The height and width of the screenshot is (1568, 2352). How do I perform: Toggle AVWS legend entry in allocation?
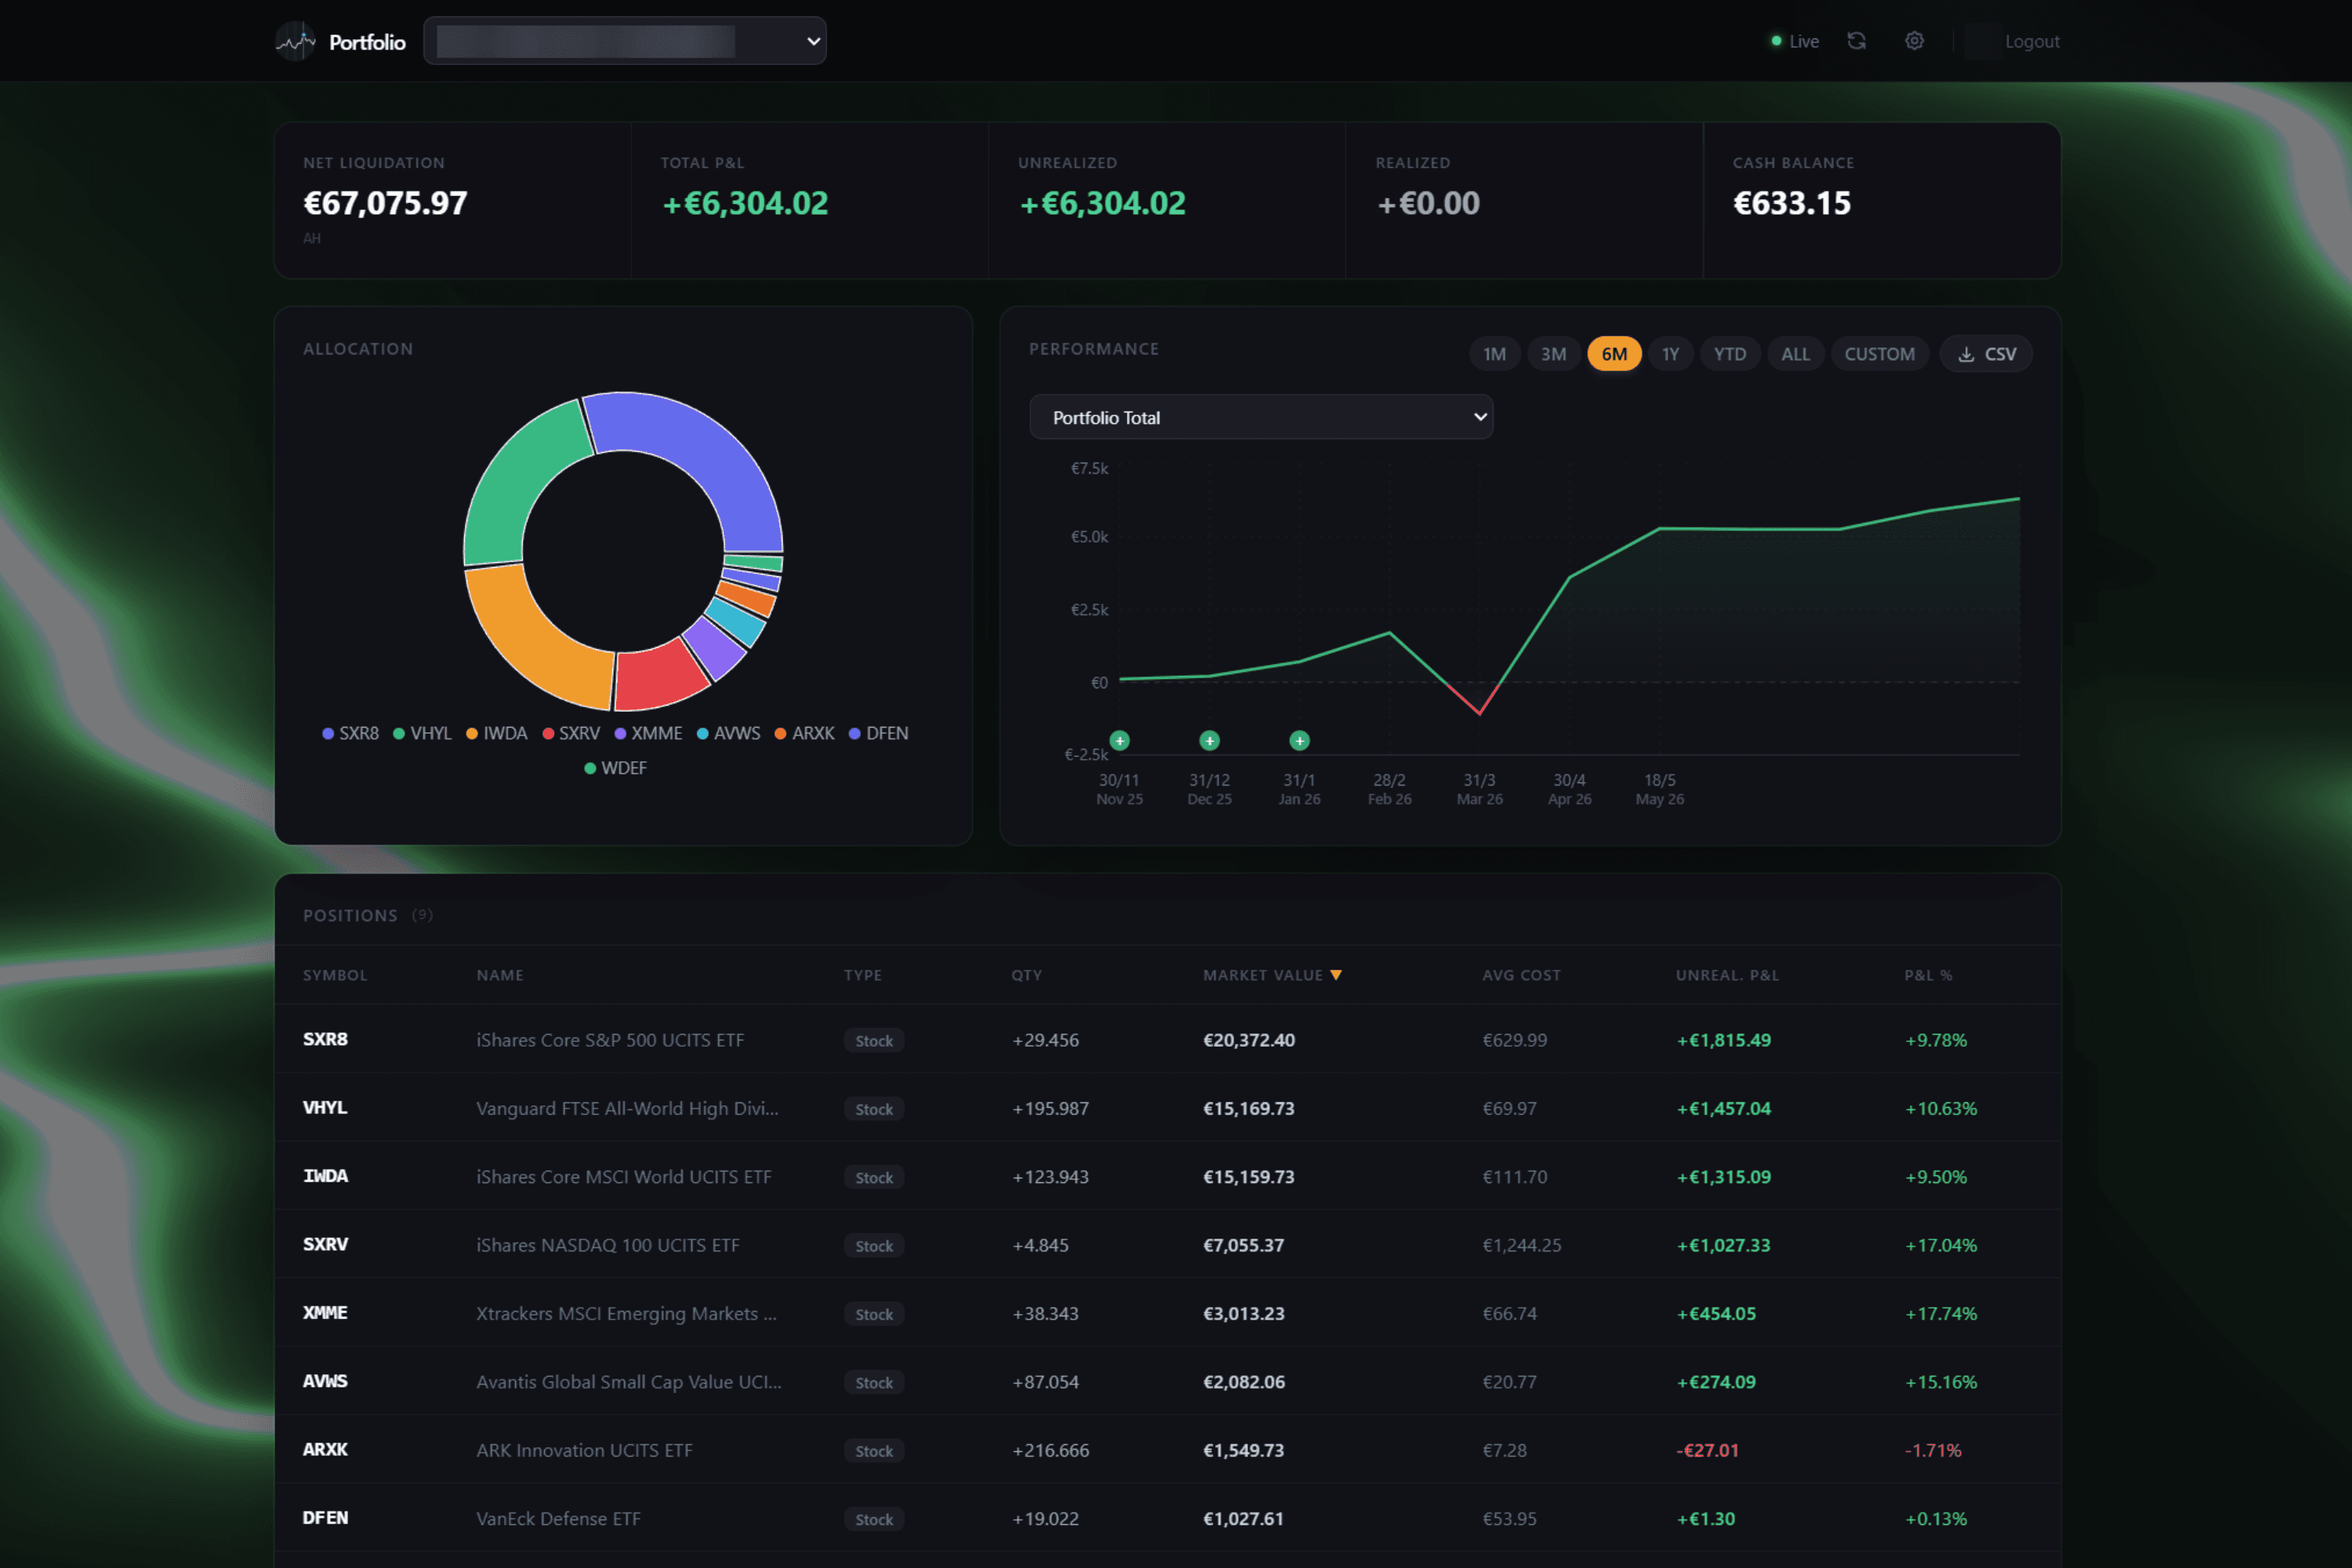pyautogui.click(x=728, y=733)
